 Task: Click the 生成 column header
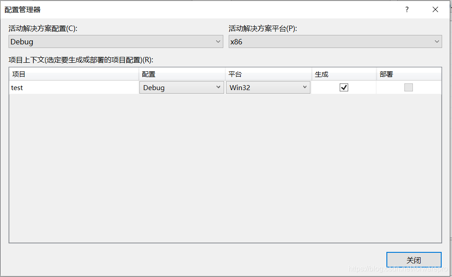pyautogui.click(x=322, y=74)
